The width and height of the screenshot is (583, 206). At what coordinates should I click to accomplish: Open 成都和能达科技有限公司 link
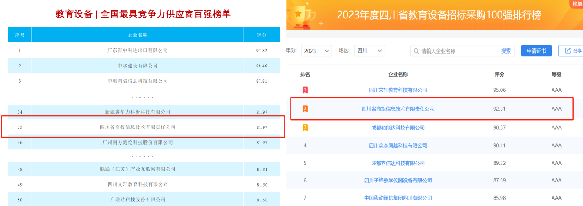[x=398, y=127]
